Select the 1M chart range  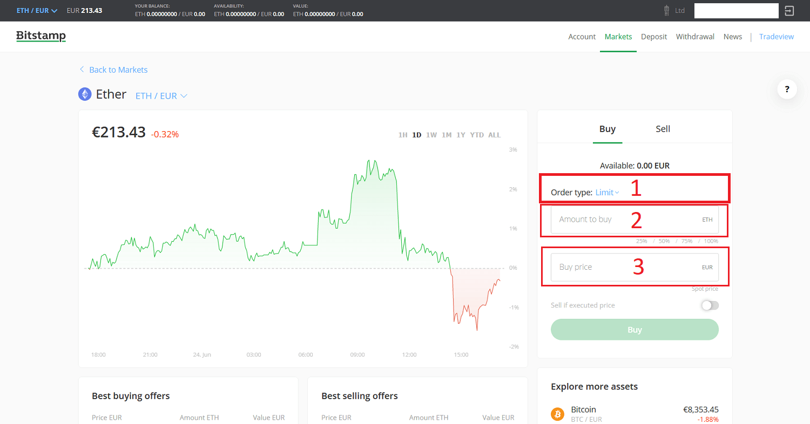point(447,135)
